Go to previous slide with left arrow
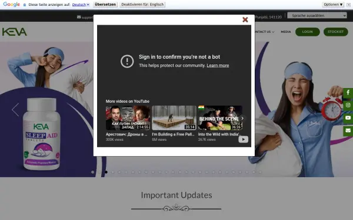This screenshot has width=353, height=220. (x=15, y=110)
